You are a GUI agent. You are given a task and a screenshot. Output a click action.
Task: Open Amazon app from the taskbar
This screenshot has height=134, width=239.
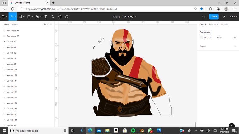(x=116, y=131)
